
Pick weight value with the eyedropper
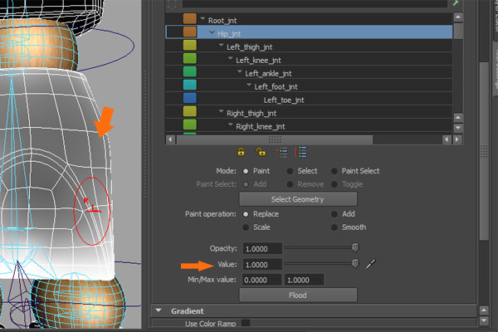371,264
